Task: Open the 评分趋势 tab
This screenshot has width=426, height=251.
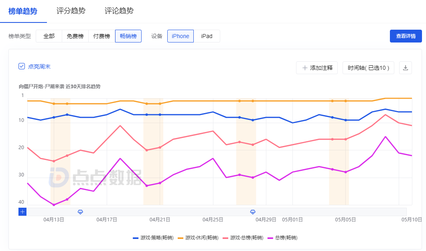Action: pos(71,11)
